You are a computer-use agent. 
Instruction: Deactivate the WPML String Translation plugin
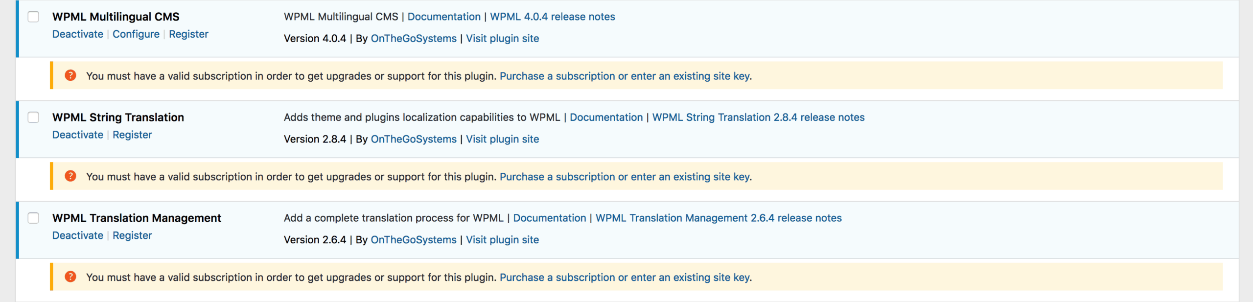[x=77, y=135]
